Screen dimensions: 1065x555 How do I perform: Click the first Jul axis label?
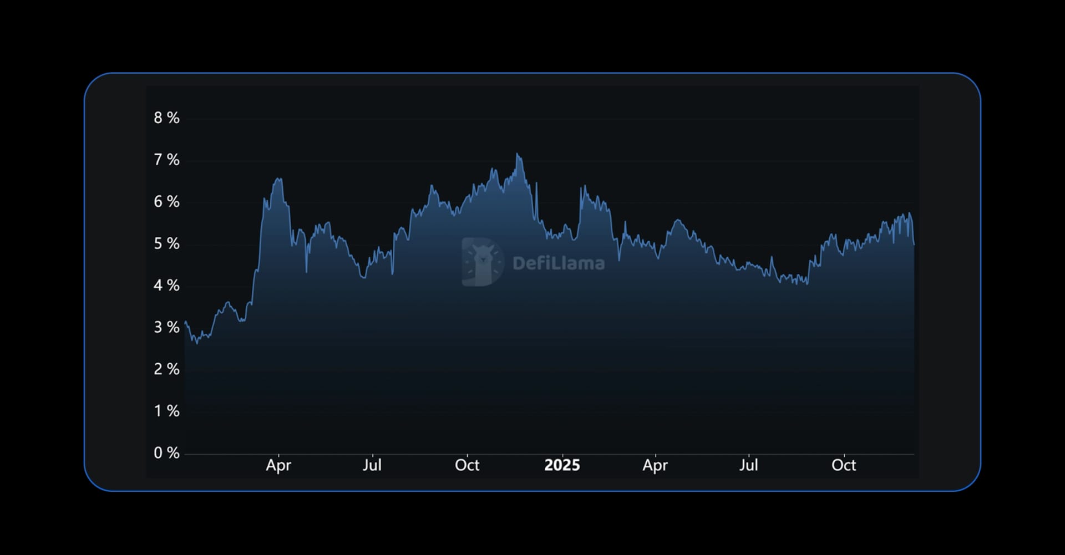click(373, 465)
